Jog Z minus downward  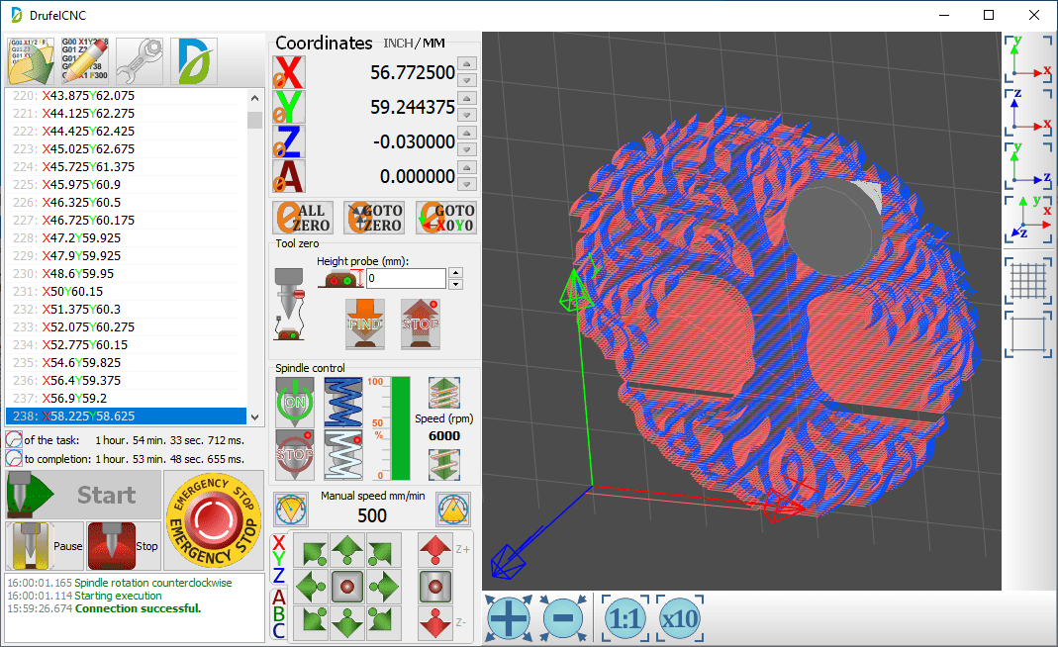[435, 622]
